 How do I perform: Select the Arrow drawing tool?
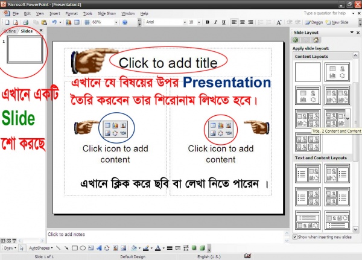pyautogui.click(x=66, y=248)
